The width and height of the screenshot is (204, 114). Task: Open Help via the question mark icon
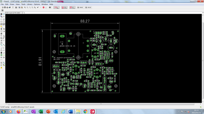(50, 7)
